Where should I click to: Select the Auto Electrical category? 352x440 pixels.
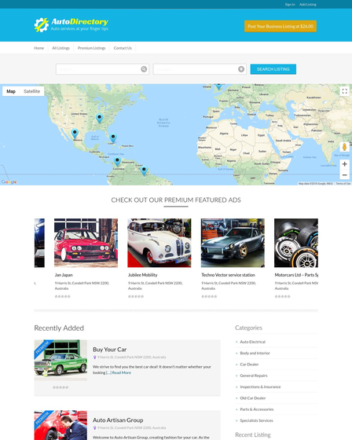(x=253, y=342)
